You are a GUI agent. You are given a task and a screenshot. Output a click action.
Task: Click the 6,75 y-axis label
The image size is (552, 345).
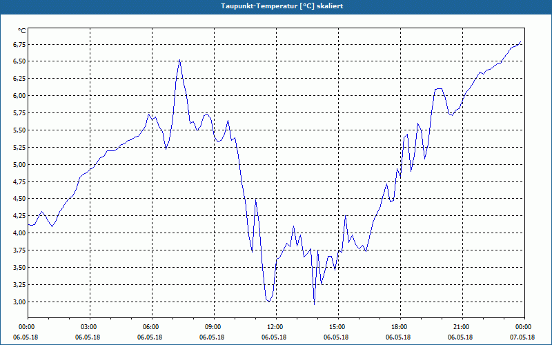[x=19, y=44]
